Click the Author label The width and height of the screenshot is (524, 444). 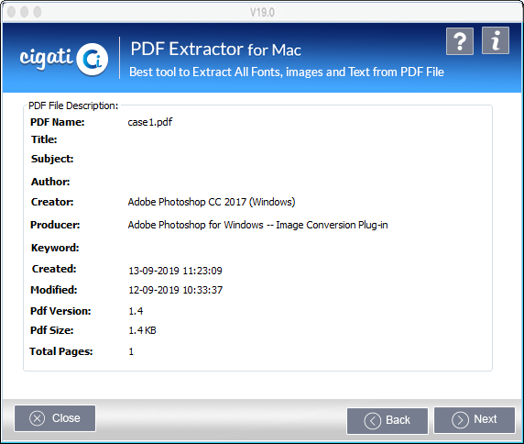click(50, 182)
